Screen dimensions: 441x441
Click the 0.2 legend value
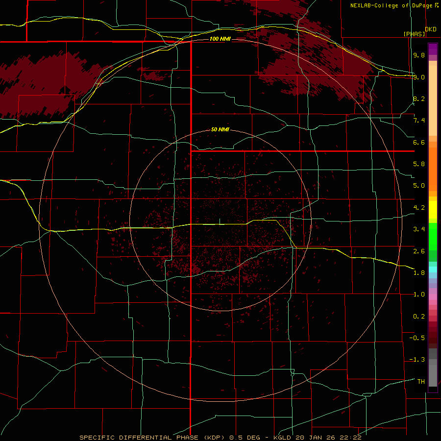point(419,317)
